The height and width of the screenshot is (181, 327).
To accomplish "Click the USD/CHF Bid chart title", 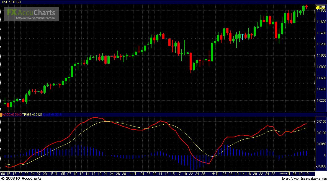I will pyautogui.click(x=11, y=2).
